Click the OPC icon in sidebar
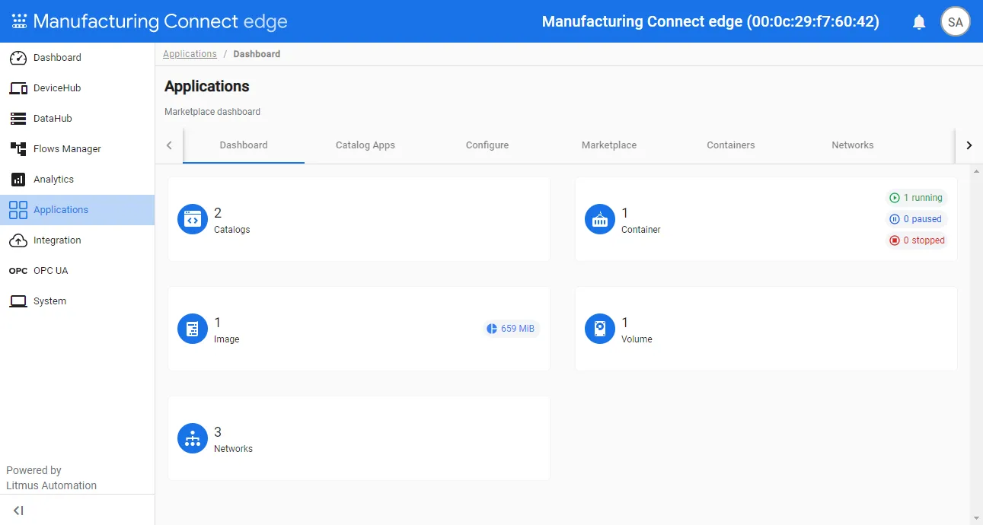983x525 pixels. pyautogui.click(x=18, y=271)
